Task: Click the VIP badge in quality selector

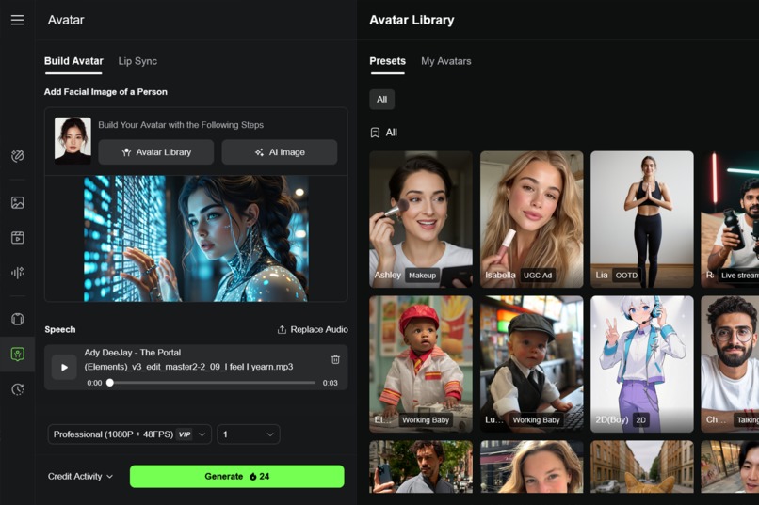Action: pyautogui.click(x=185, y=434)
